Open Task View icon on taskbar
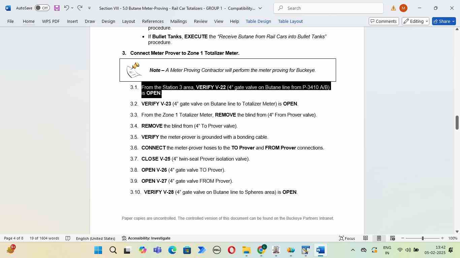The width and height of the screenshot is (460, 258). 127,250
